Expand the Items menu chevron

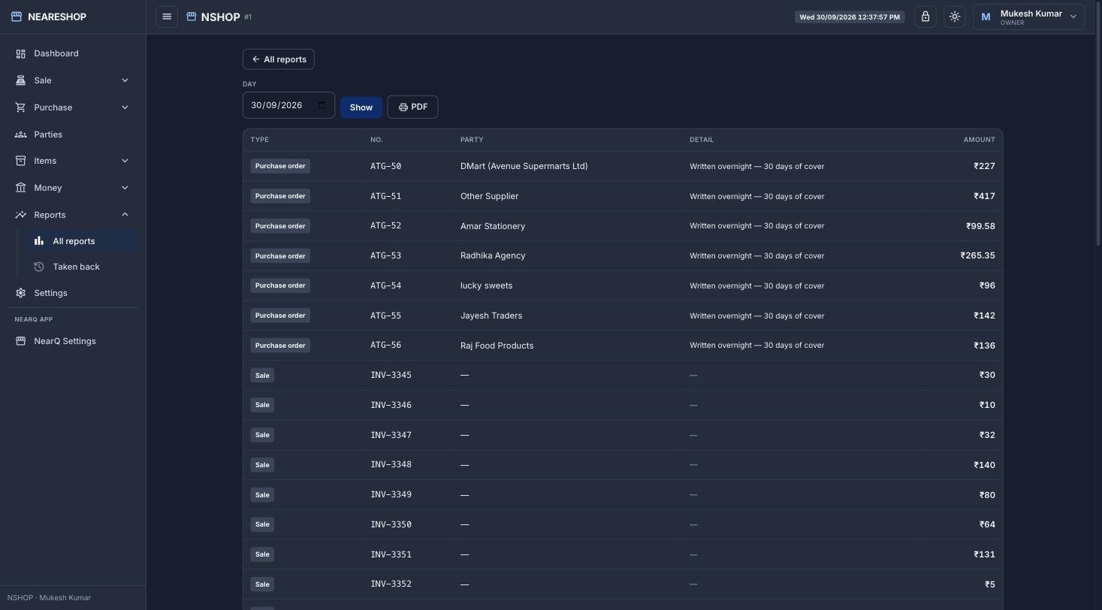125,161
